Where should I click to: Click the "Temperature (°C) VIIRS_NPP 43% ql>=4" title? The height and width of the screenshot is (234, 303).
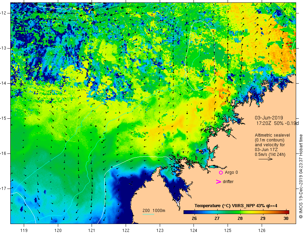pos(236,206)
